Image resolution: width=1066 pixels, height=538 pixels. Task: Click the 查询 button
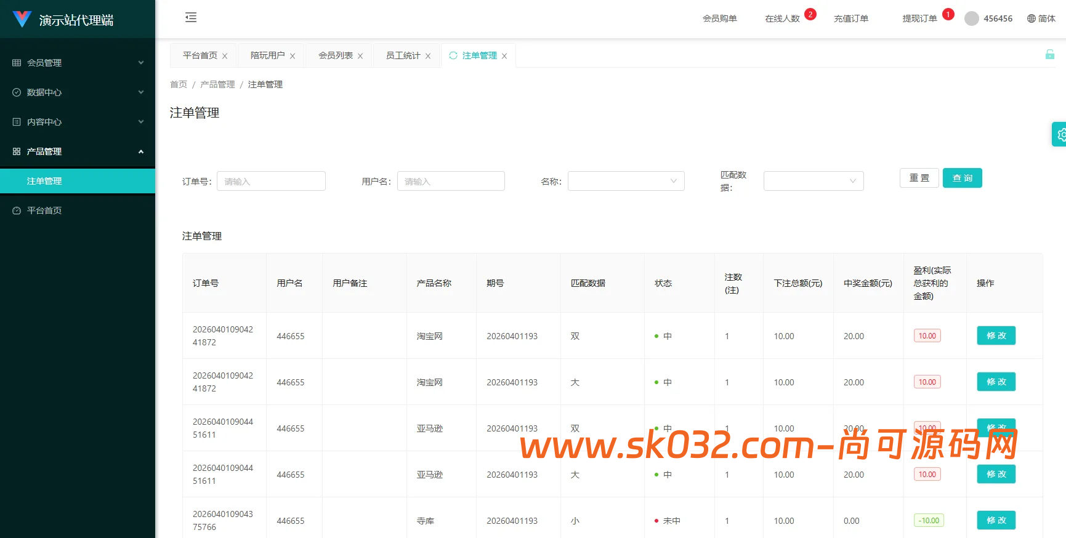coord(963,178)
